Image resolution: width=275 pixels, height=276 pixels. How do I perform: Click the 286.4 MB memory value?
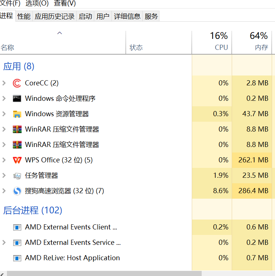click(x=253, y=191)
